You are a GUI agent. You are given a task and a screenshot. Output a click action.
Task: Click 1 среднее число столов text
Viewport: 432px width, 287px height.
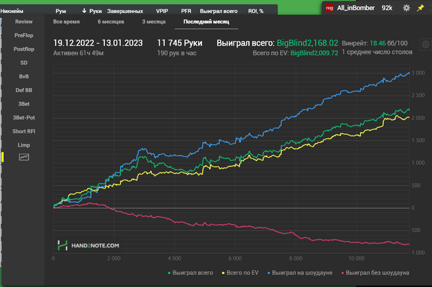(x=377, y=52)
